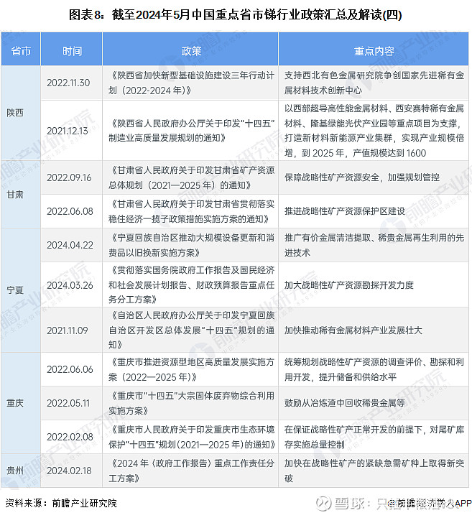This screenshot has height=518, width=472.
Task: Select policy 2024年政府工作报告重点工作责任分工方案
Action: pos(192,471)
